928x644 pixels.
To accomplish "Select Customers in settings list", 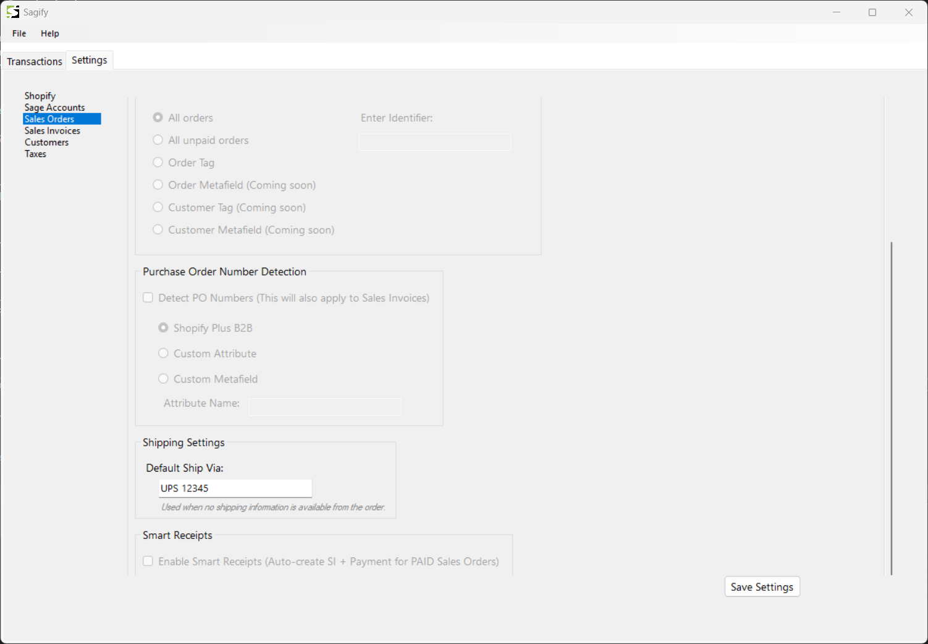I will click(x=47, y=142).
